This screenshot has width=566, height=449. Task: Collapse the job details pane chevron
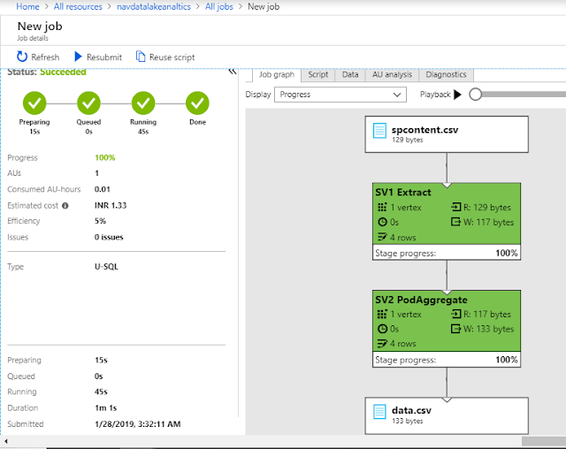pyautogui.click(x=233, y=72)
